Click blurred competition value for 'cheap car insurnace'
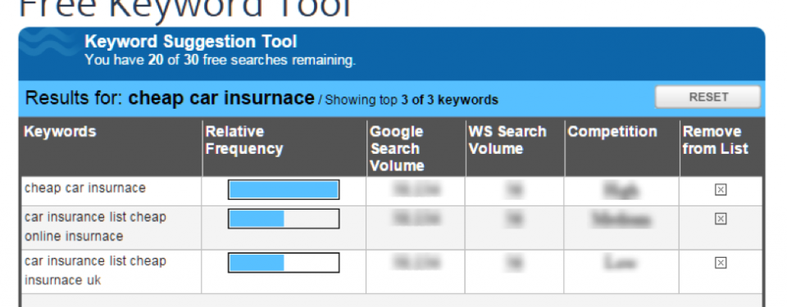Viewport: 787px width, 307px height. point(621,190)
